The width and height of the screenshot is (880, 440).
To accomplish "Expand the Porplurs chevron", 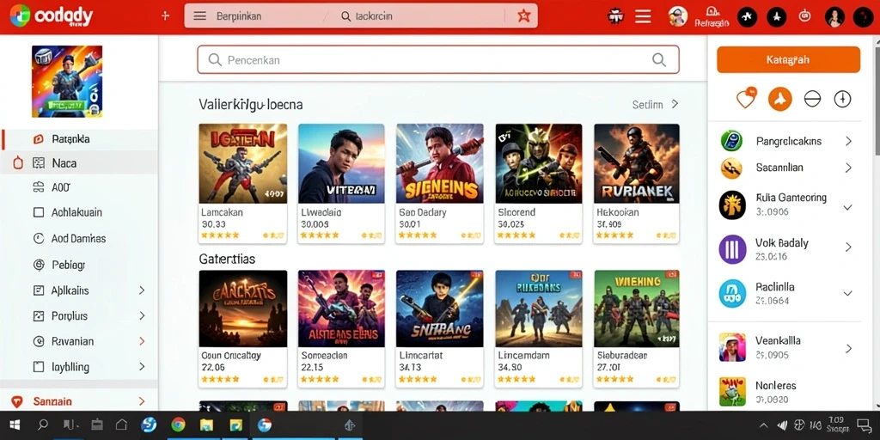I will pos(142,316).
